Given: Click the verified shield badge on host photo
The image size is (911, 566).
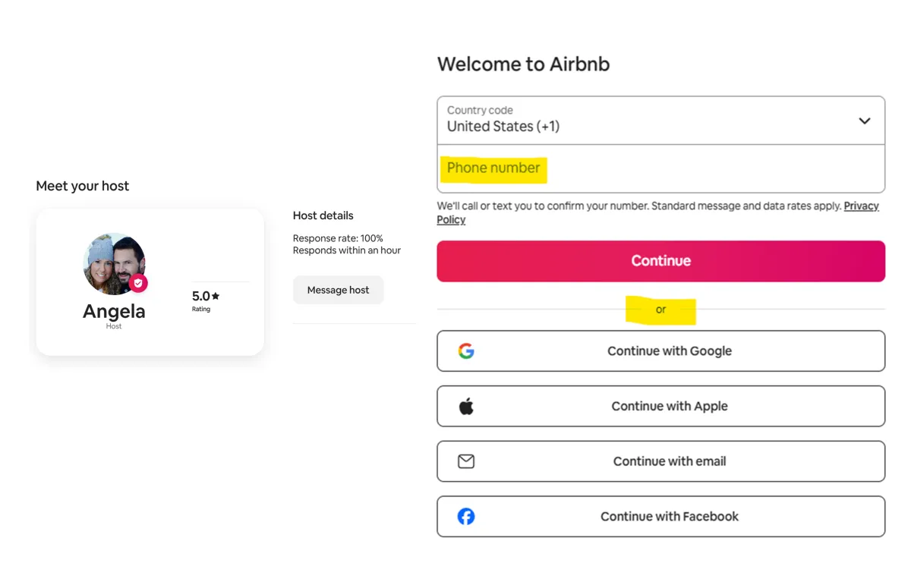Looking at the screenshot, I should (x=138, y=283).
